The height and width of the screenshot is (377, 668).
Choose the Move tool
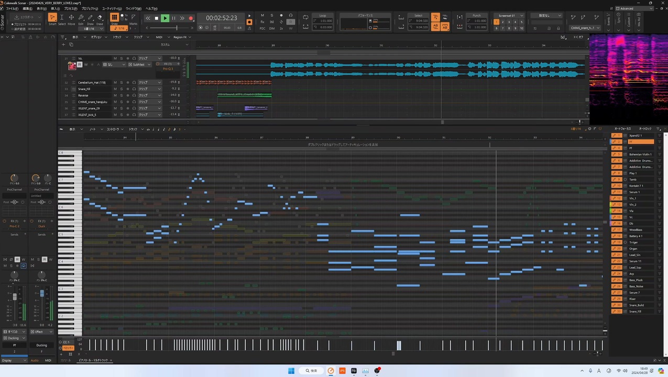(x=71, y=19)
